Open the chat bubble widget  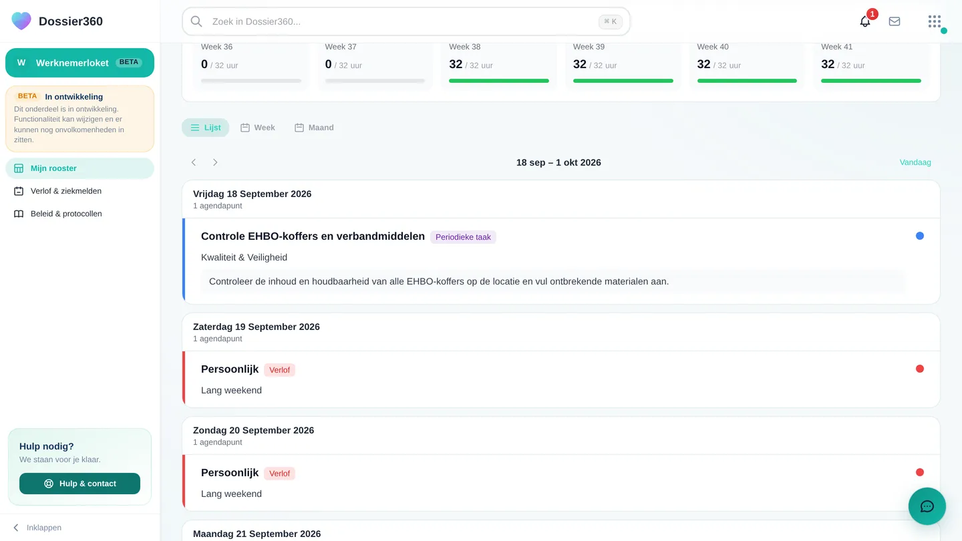tap(927, 506)
